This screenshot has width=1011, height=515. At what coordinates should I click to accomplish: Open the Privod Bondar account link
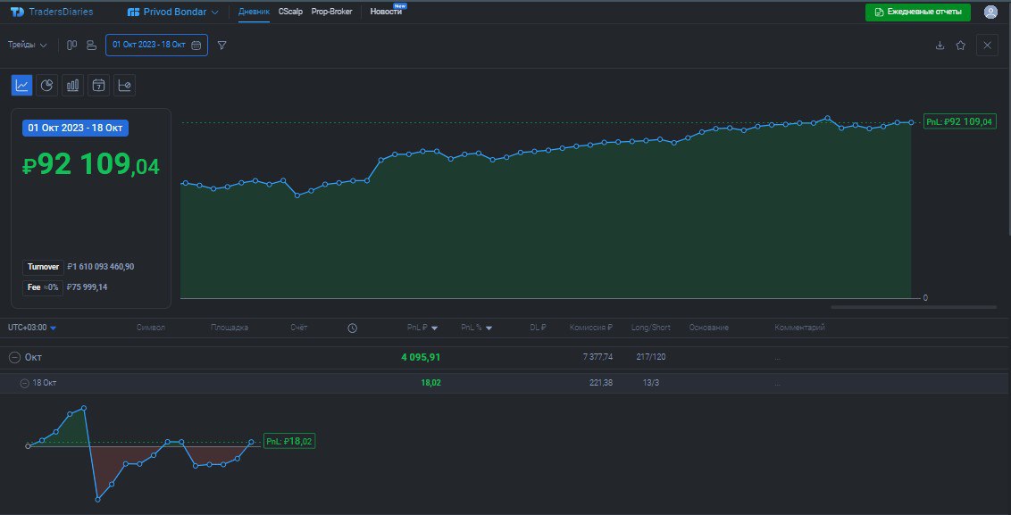(x=171, y=12)
